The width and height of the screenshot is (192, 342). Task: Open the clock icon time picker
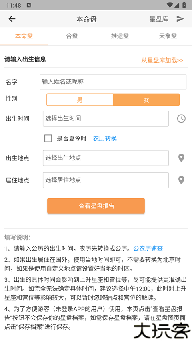pyautogui.click(x=181, y=119)
